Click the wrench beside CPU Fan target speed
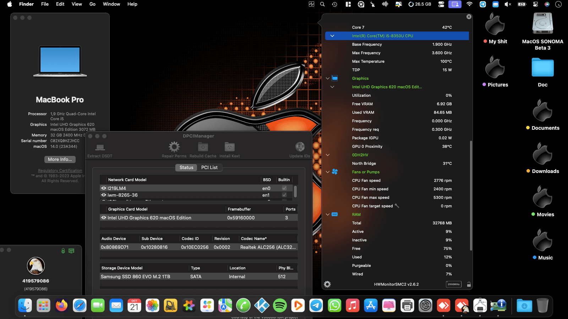Viewport: 568px width, 319px height. (x=397, y=206)
